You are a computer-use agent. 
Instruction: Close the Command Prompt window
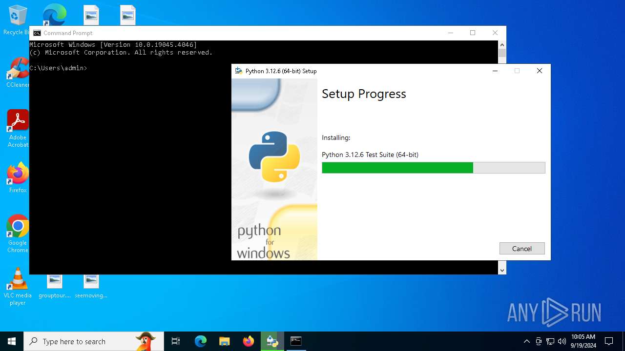pos(495,33)
